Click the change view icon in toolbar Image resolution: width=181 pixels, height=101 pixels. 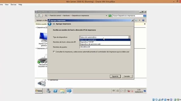click(x=136, y=20)
